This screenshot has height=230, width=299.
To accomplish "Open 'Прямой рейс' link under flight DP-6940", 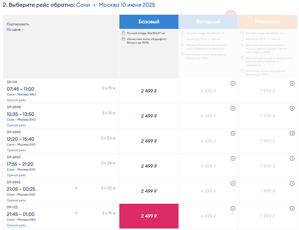I will click(15, 150).
